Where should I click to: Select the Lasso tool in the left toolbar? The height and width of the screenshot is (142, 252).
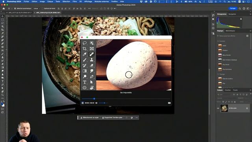pyautogui.click(x=2, y=23)
